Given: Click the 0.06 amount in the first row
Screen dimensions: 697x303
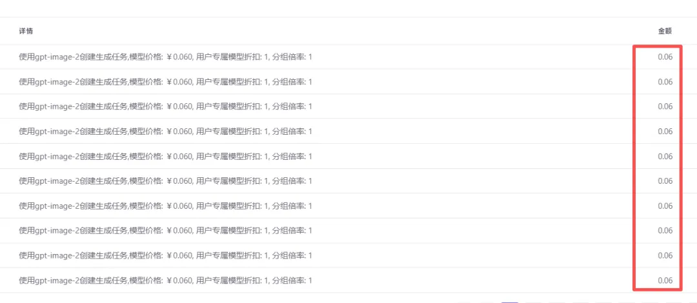Looking at the screenshot, I should point(665,57).
